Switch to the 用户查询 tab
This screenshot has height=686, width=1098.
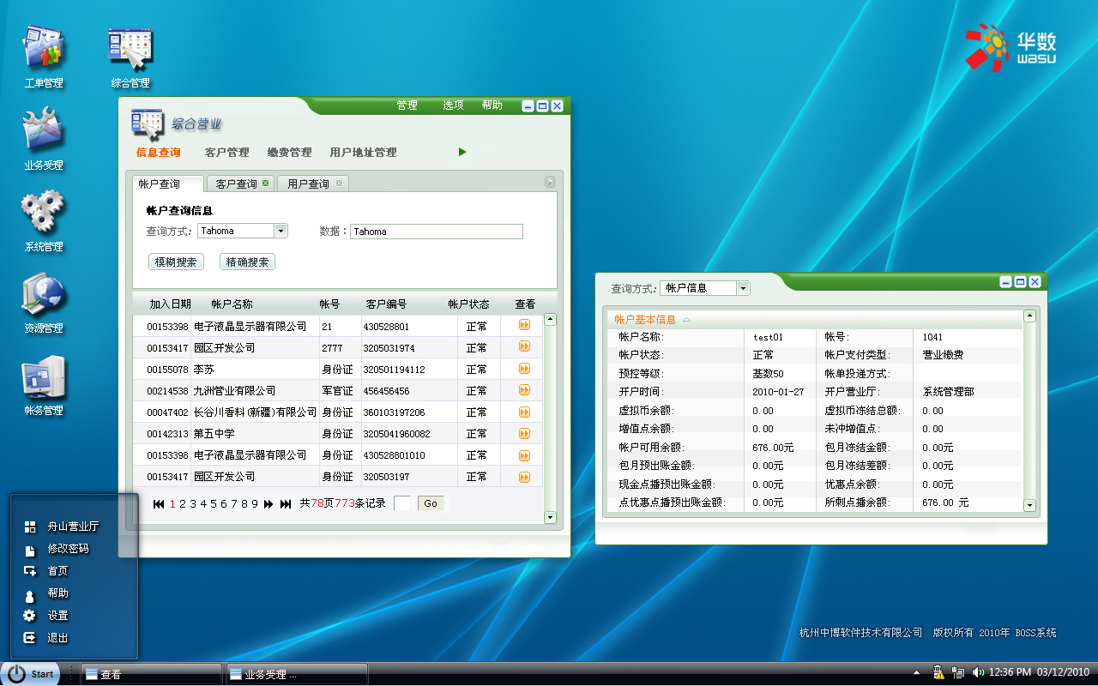pos(313,184)
